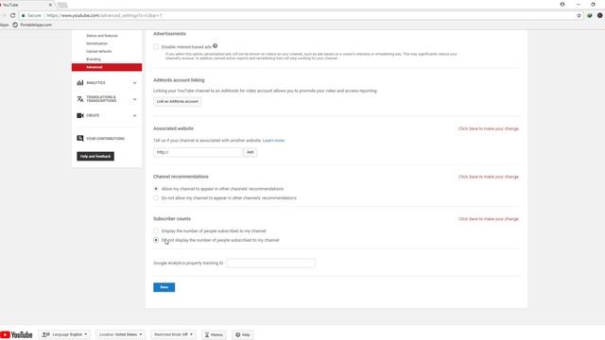This screenshot has height=340, width=605.
Task: Select Display the number of subscribers option
Action: point(156,230)
